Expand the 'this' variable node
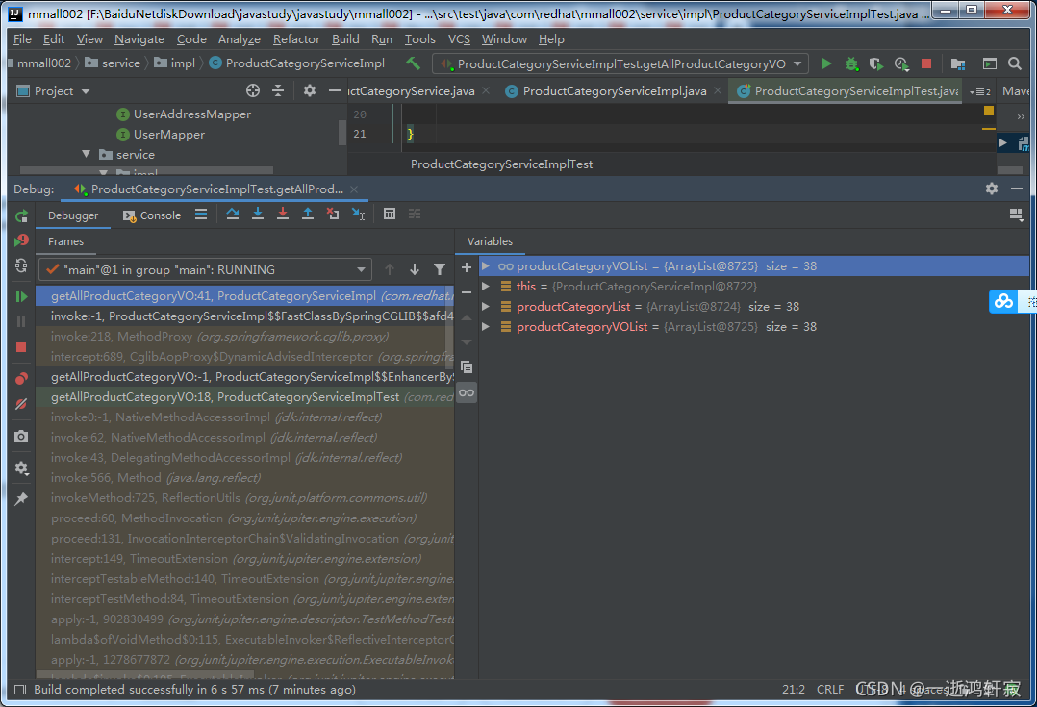The width and height of the screenshot is (1037, 707). point(486,287)
